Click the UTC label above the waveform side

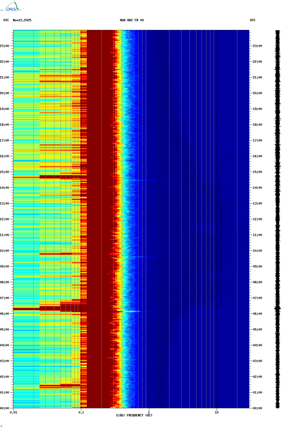point(253,20)
